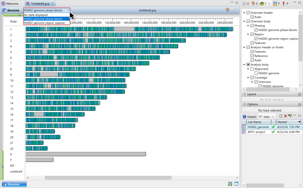This screenshot has height=188, width=303.
Task: Click the Options section menu icon
Action: click(300, 104)
